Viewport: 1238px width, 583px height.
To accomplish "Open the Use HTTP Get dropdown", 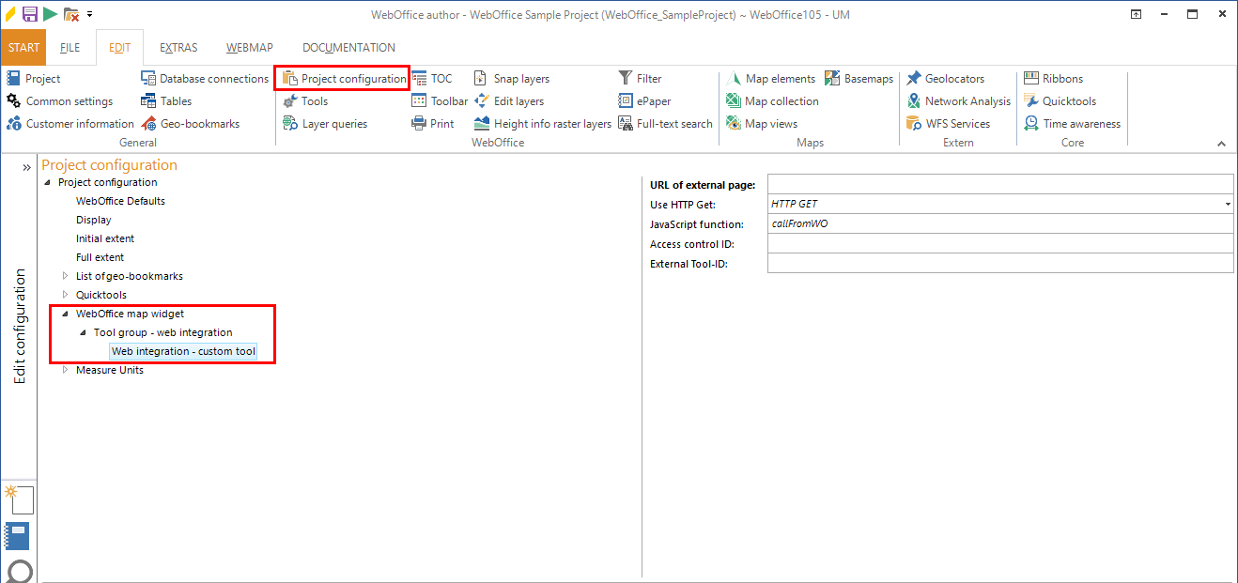I will point(1225,204).
